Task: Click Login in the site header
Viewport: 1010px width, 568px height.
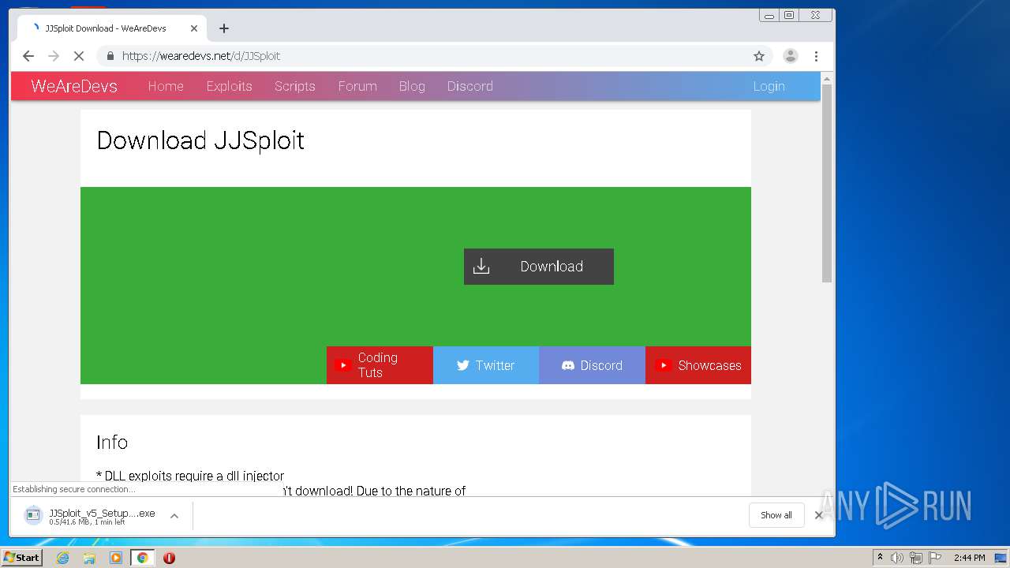Action: coord(769,86)
